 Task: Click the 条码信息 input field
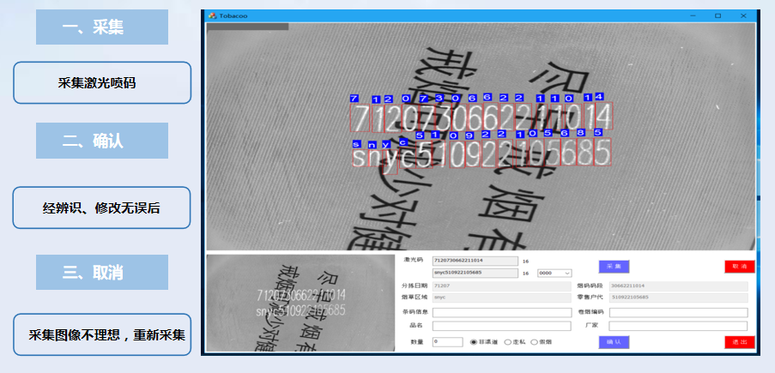coord(501,313)
